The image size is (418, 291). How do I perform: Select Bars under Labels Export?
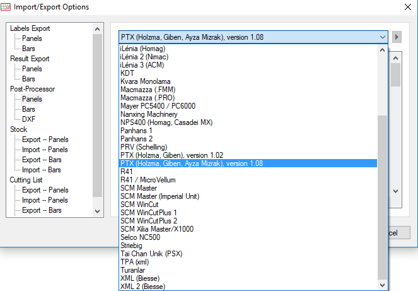(x=28, y=49)
